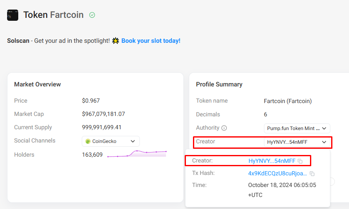This screenshot has height=209, width=349.
Task: Click the holders trend sparkline chart
Action: tap(137, 154)
